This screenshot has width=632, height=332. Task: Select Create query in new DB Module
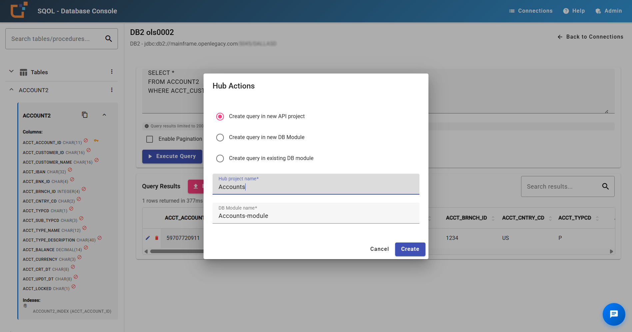click(x=220, y=137)
